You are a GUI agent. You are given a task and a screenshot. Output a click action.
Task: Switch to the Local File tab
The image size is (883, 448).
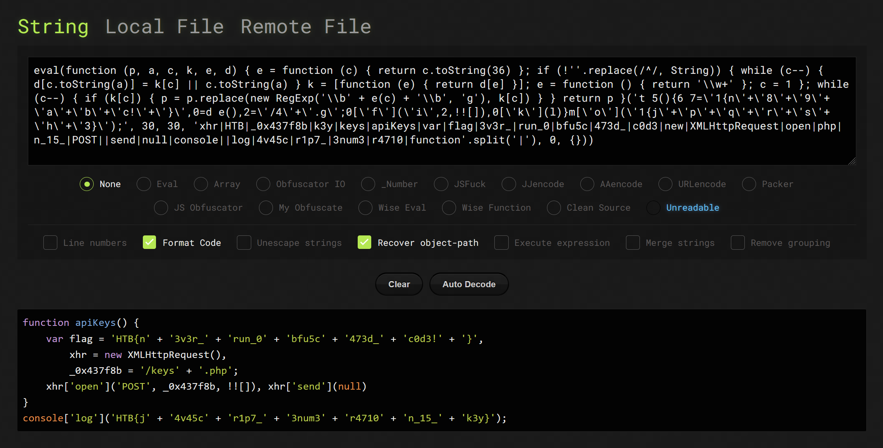click(165, 27)
